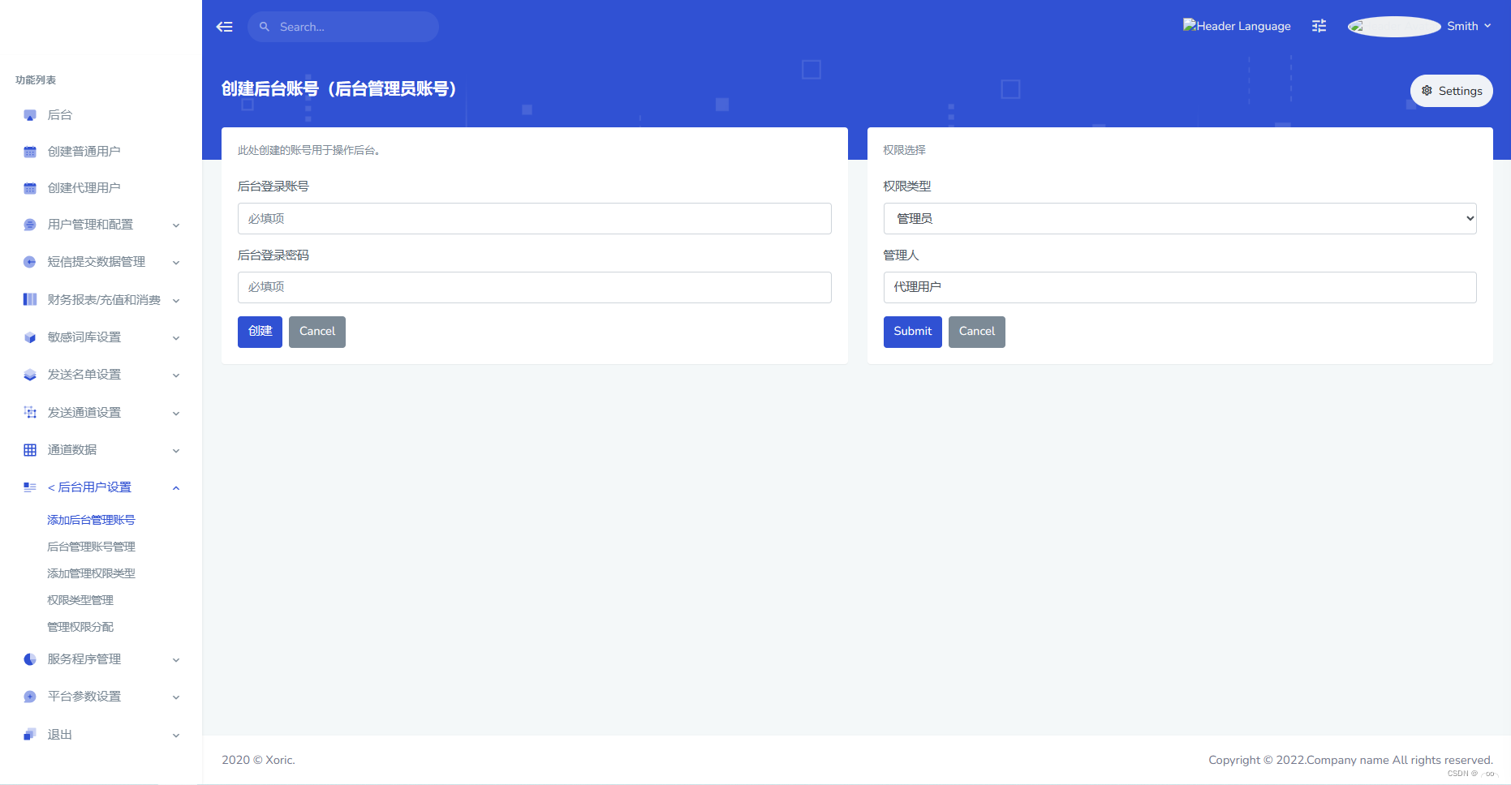Click the icon beside 平台参数设置

coord(30,697)
